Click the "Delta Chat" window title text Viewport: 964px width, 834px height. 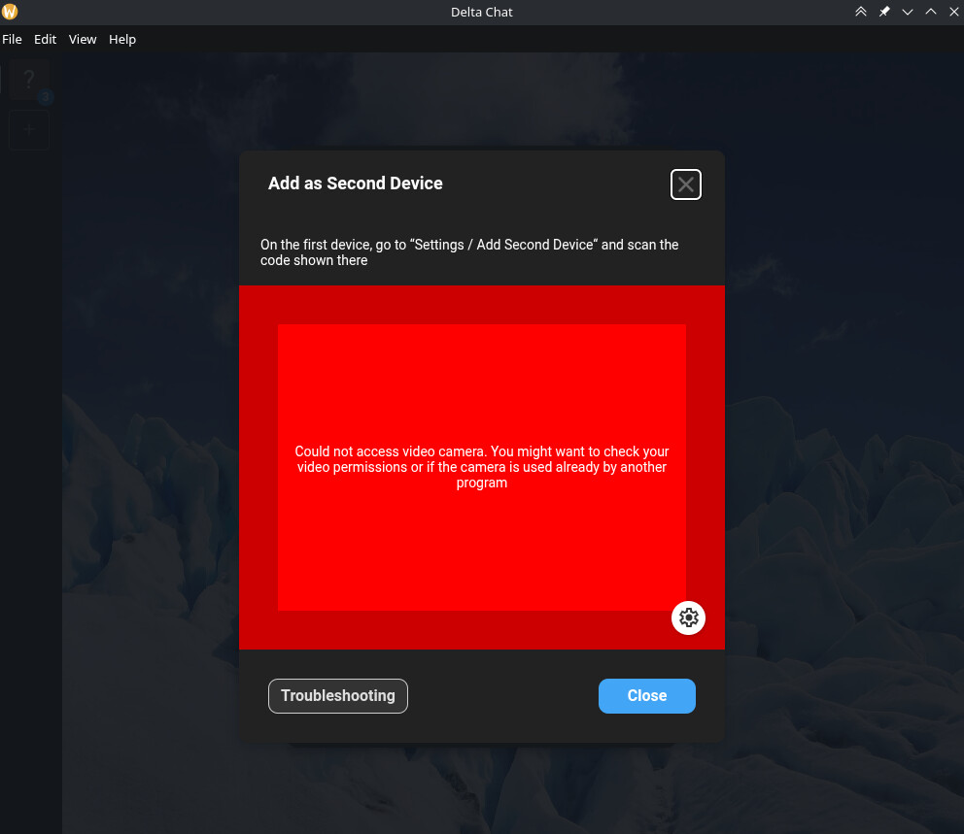click(482, 13)
